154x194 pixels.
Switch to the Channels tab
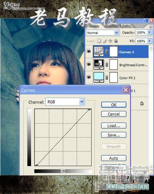pos(110,26)
